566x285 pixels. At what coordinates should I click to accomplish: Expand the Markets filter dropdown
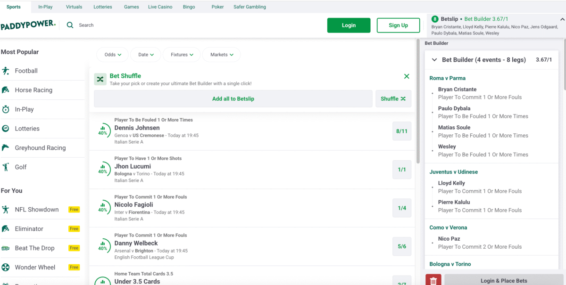click(x=221, y=55)
